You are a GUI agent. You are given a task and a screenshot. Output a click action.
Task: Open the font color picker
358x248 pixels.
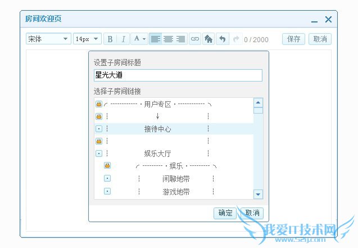point(139,39)
